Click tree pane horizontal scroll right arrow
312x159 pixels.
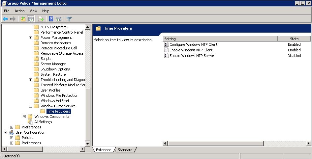point(82,149)
